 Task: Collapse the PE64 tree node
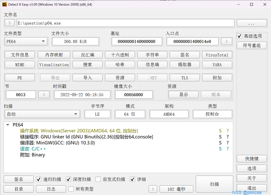(8, 125)
